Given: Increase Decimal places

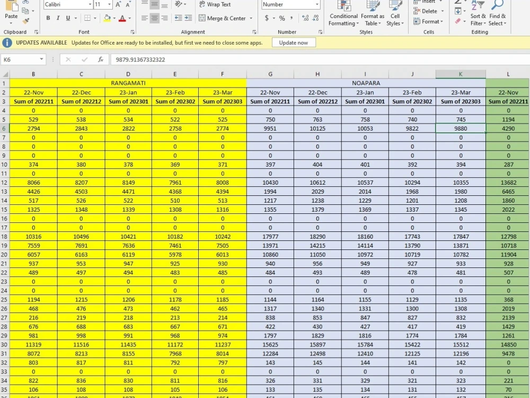Looking at the screenshot, I should tap(306, 18).
